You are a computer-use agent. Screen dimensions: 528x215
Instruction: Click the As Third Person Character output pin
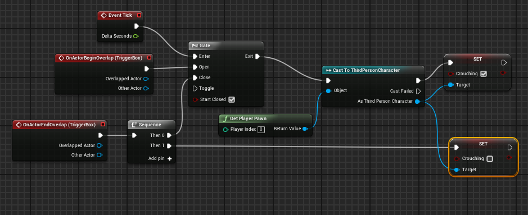pos(418,102)
